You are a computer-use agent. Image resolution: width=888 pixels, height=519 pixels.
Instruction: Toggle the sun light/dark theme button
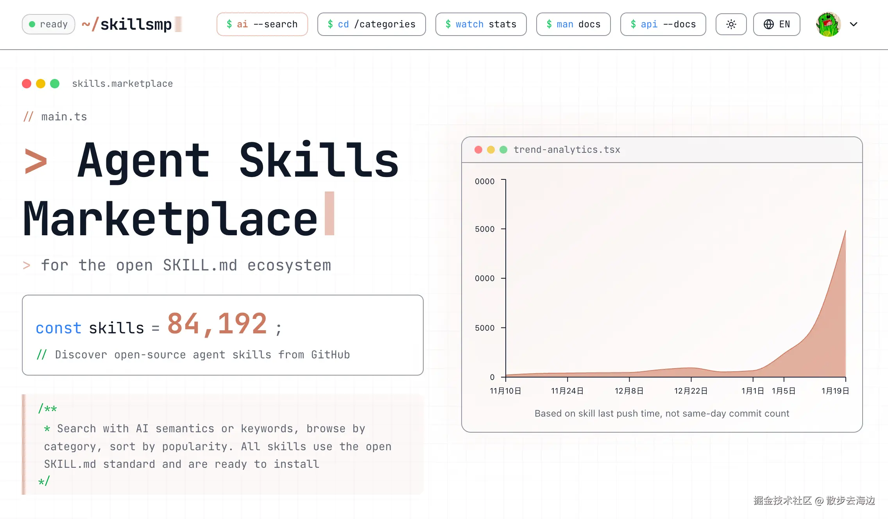pos(731,24)
